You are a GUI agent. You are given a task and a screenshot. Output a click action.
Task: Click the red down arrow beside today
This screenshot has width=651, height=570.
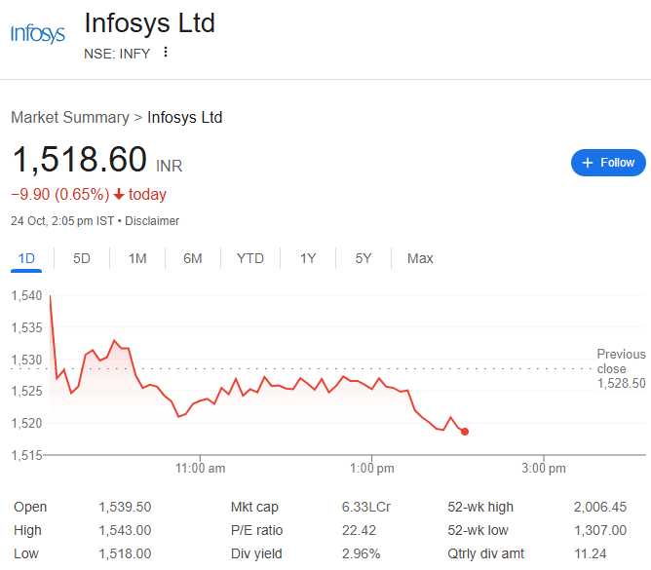[119, 194]
